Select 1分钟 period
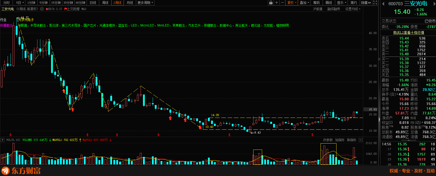The width and height of the screenshot is (436, 176). pos(31,3)
